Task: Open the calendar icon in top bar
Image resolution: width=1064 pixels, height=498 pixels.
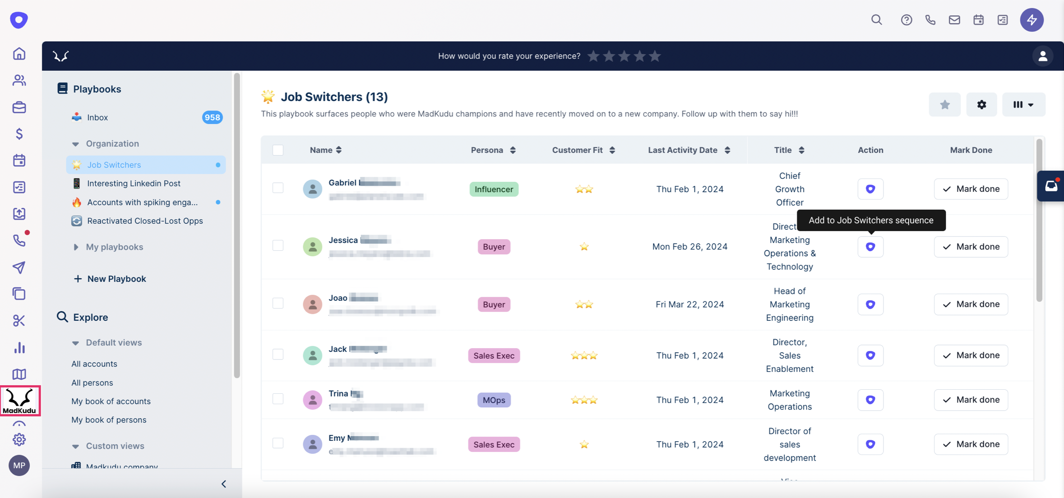Action: point(978,20)
